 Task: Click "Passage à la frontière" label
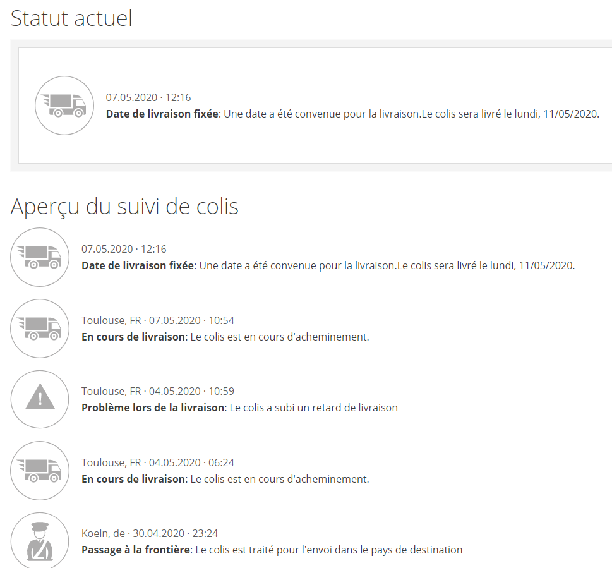136,550
